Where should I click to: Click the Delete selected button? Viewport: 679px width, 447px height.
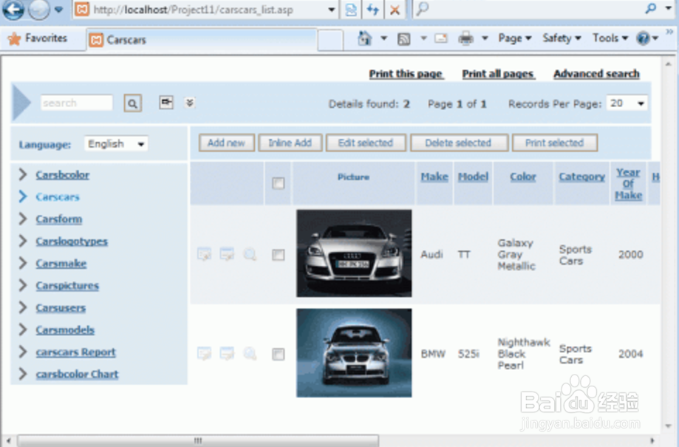[459, 143]
